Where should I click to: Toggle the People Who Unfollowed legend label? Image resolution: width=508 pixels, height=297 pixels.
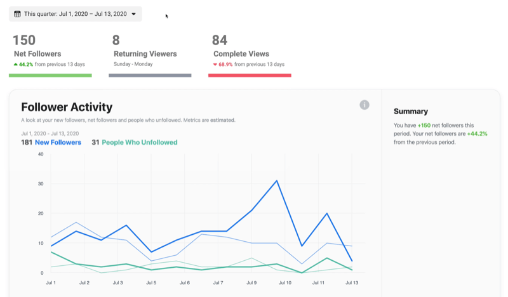point(140,143)
